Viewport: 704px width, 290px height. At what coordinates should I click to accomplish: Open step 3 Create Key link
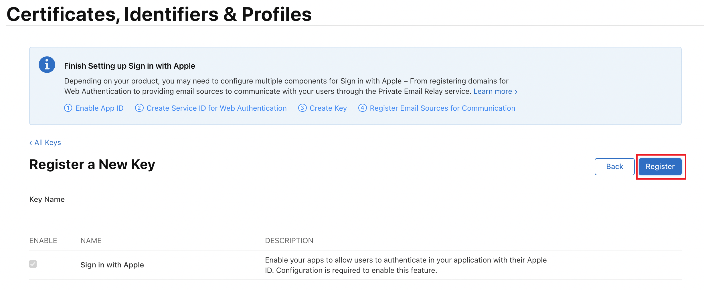click(x=323, y=108)
